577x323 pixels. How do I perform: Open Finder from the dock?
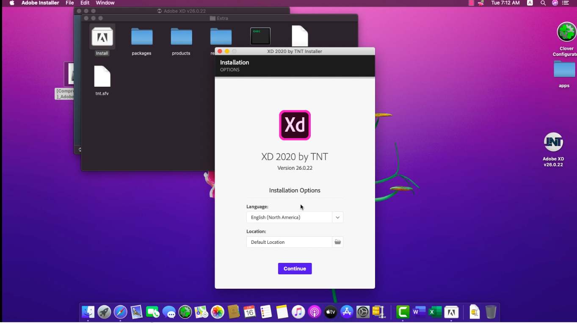coord(88,312)
